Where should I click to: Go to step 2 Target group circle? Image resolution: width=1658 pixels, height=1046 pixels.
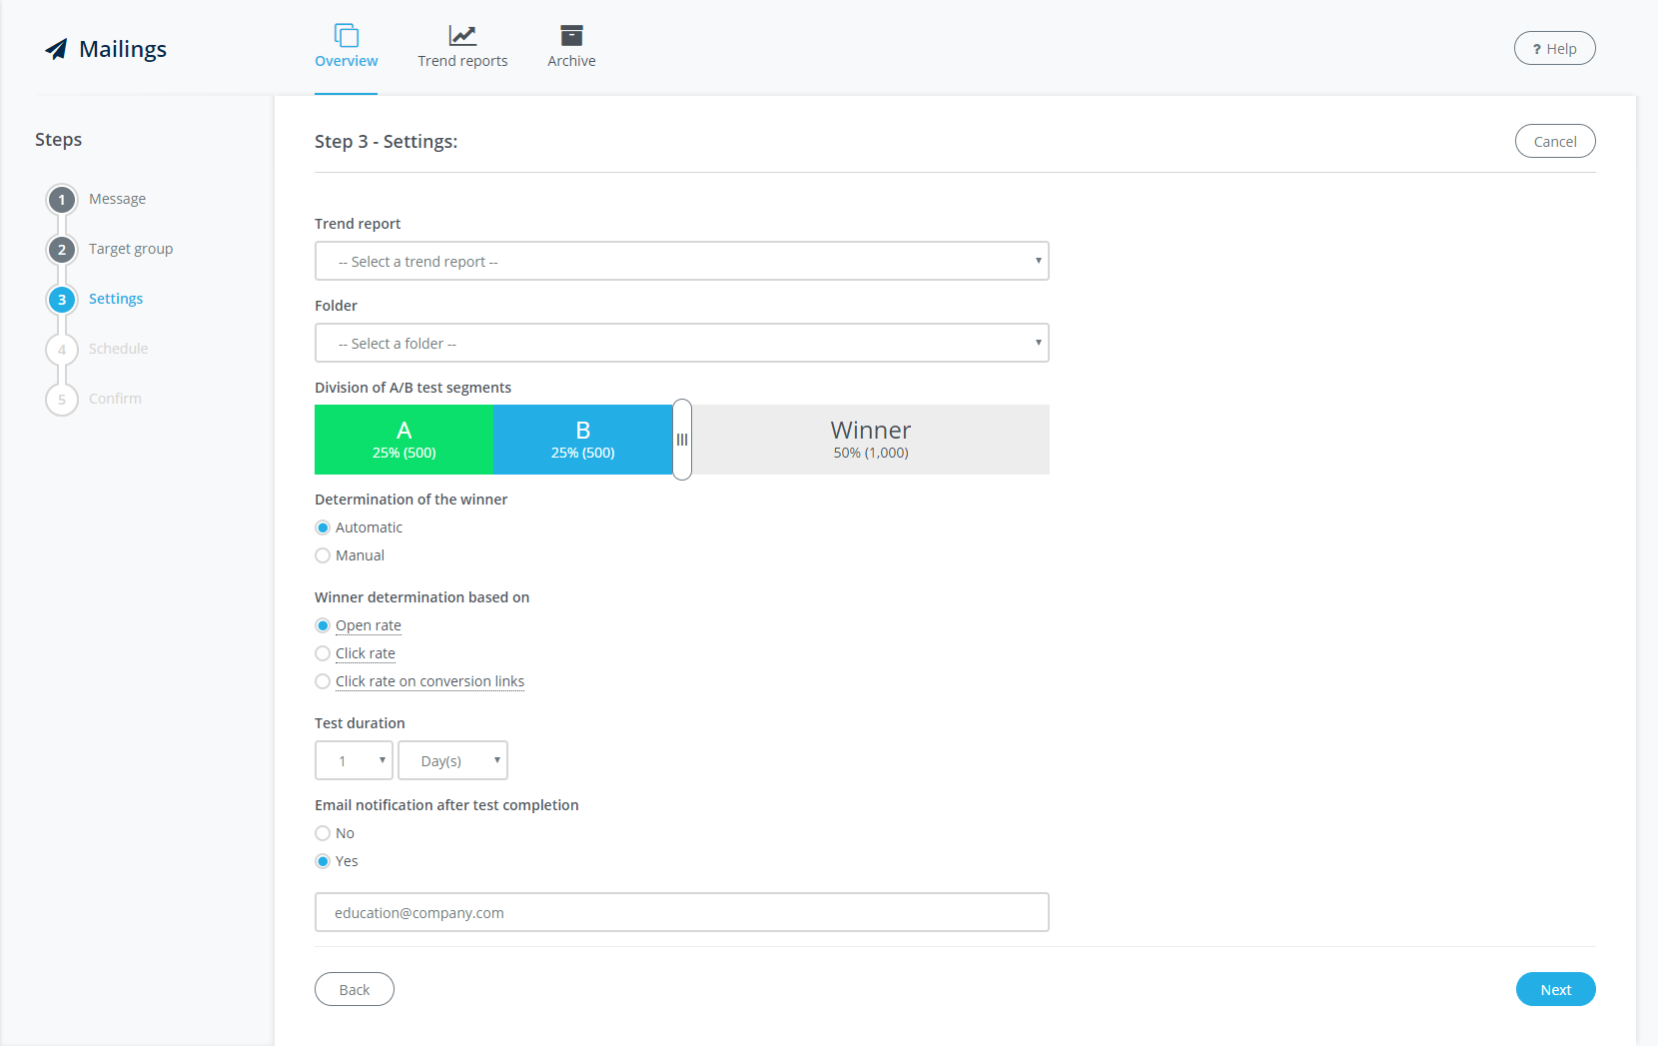62,250
